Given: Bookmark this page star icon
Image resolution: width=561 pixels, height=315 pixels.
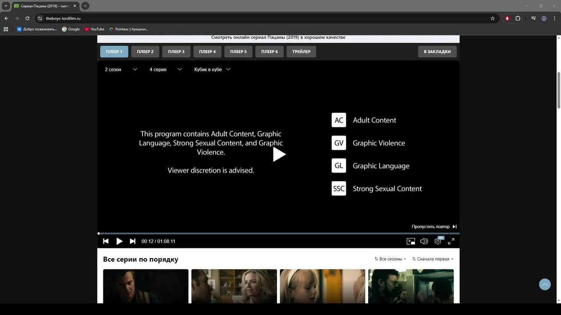Looking at the screenshot, I should 493,18.
